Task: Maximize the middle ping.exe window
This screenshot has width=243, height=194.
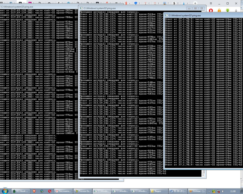Action: click(195, 8)
